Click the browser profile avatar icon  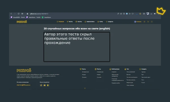point(148,14)
